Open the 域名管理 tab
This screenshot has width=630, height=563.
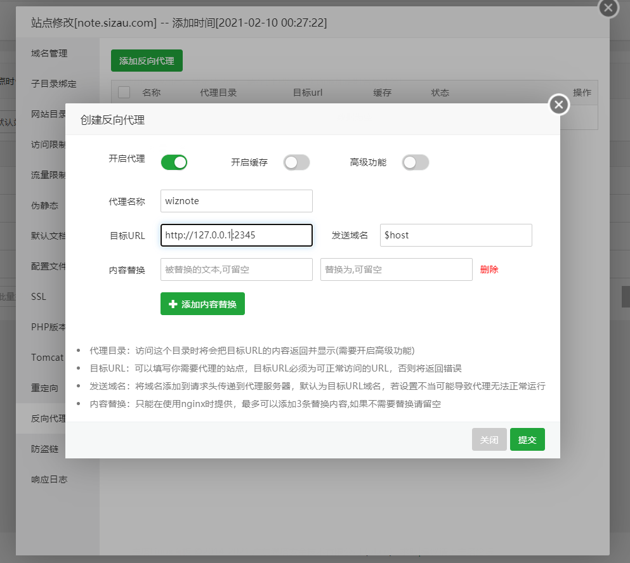click(x=49, y=53)
